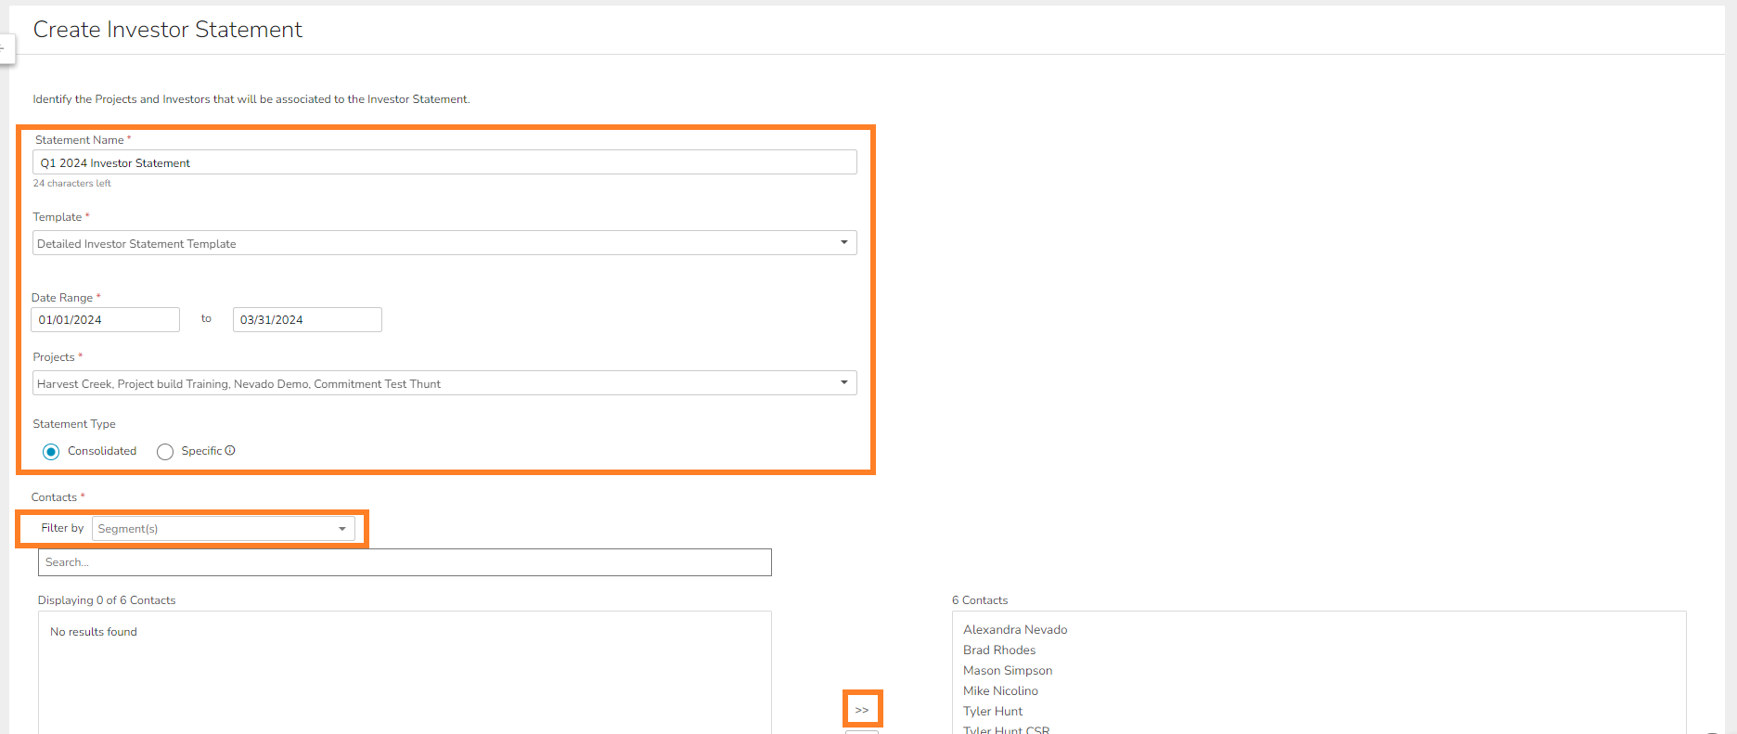Click the >> move all contacts button
Image resolution: width=1737 pixels, height=734 pixels.
point(862,710)
